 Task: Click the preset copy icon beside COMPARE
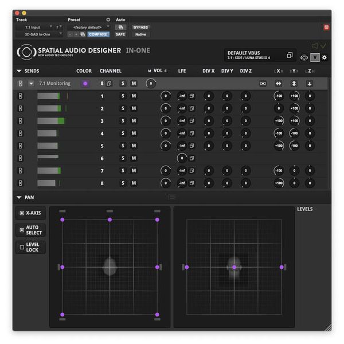coord(83,34)
